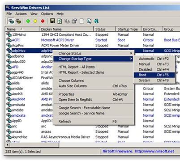
Task: Click the Change Startup Type menu entry
Action: click(x=94, y=59)
